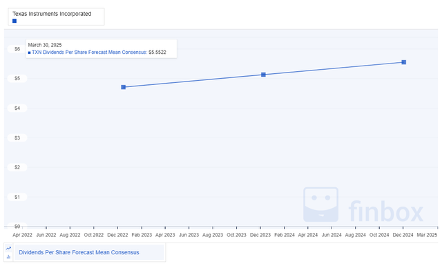Image resolution: width=442 pixels, height=266 pixels.
Task: Click the $1 y-axis label
Action: click(x=17, y=197)
